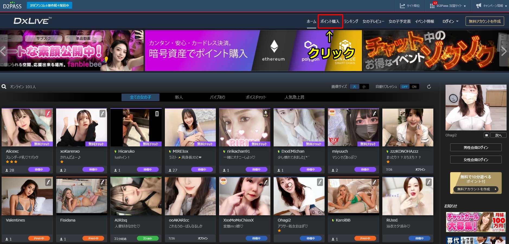
Task: Set image size to 小
Action: coord(364,87)
